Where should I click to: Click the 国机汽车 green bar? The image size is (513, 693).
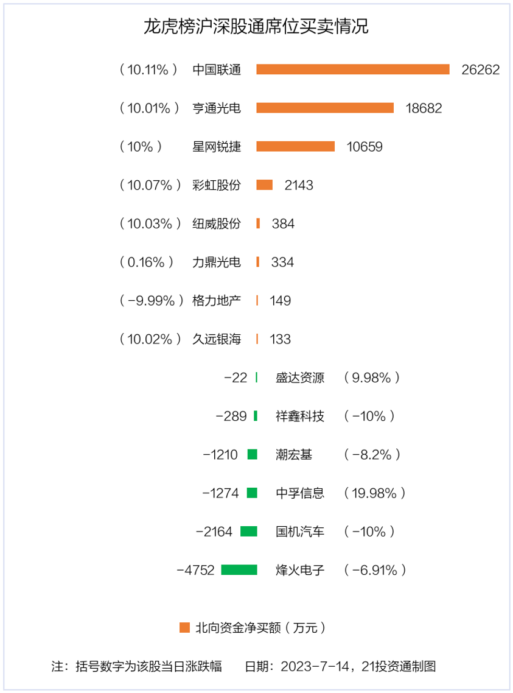point(248,531)
